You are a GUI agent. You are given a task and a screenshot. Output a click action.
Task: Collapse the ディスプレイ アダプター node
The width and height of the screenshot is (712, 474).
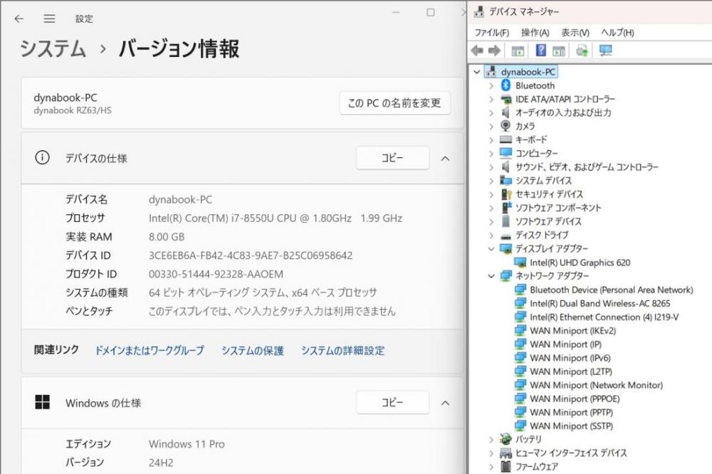491,248
